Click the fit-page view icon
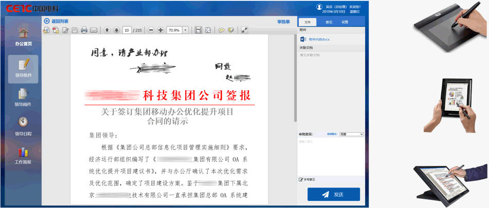 click(208, 30)
